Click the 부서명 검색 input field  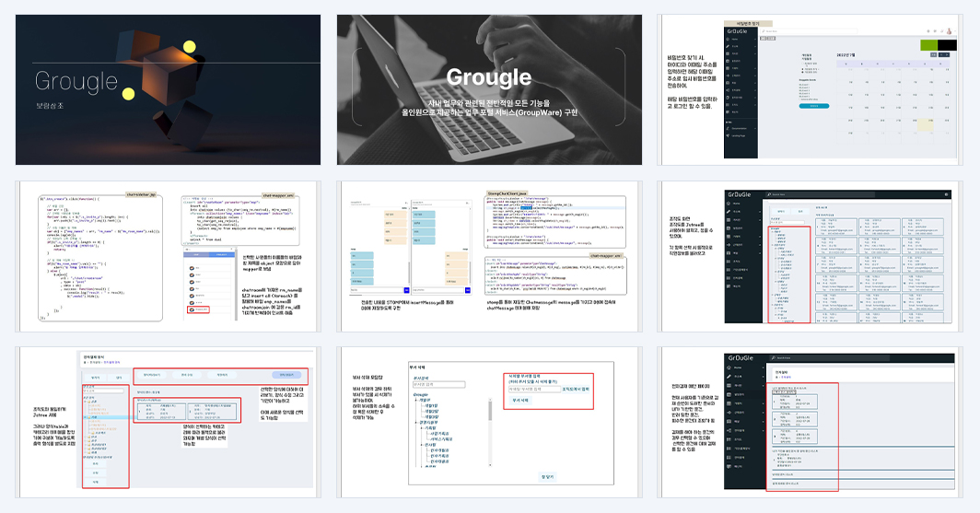coord(438,385)
